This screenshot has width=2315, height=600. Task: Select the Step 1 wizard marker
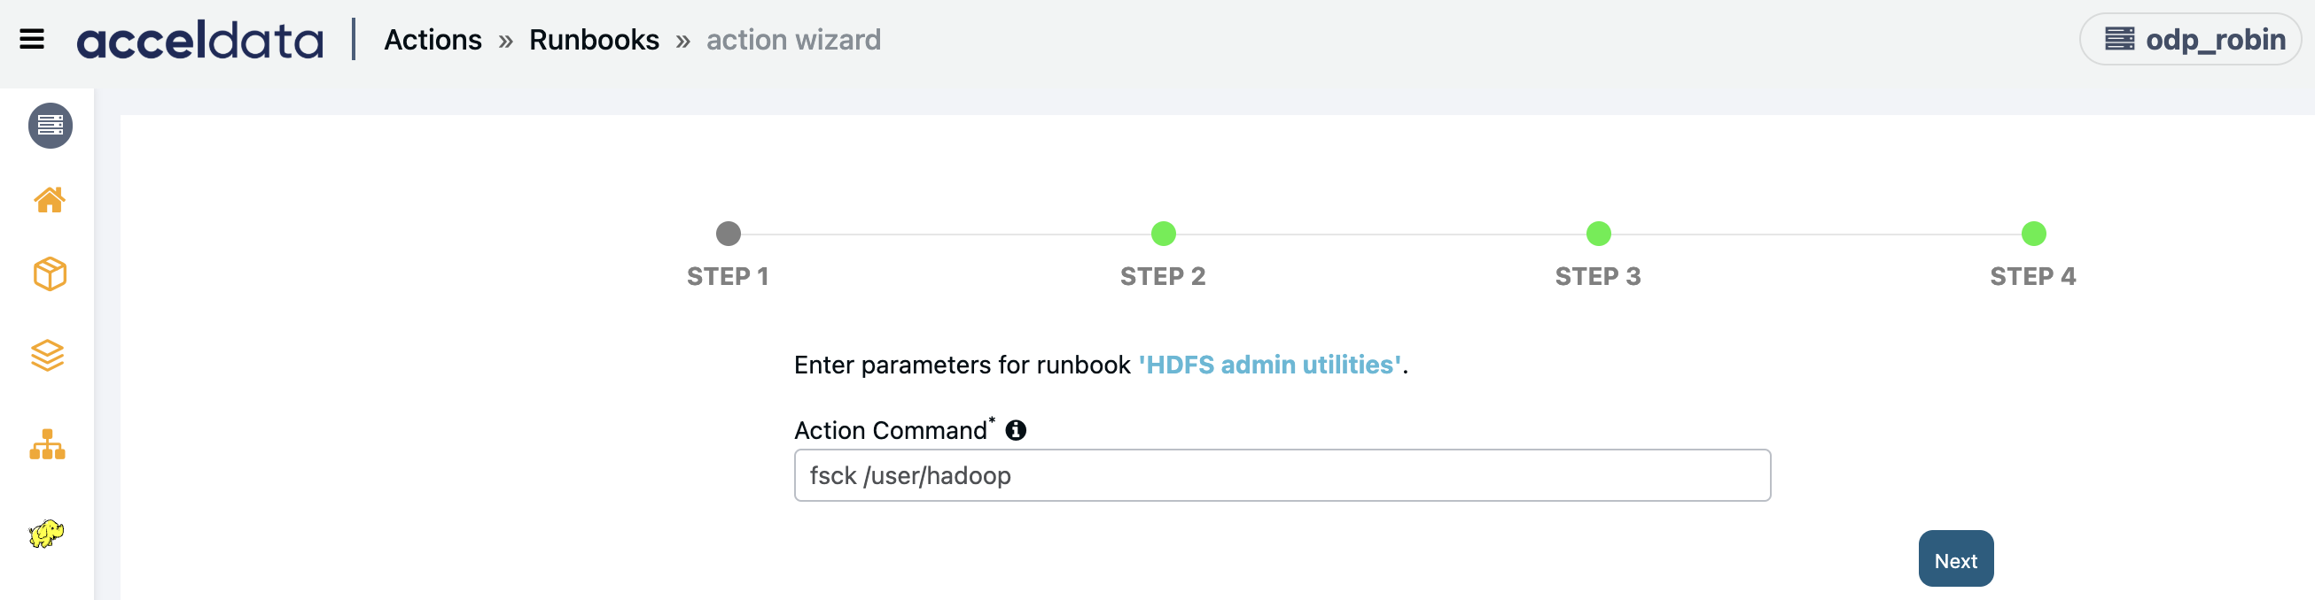click(x=728, y=235)
